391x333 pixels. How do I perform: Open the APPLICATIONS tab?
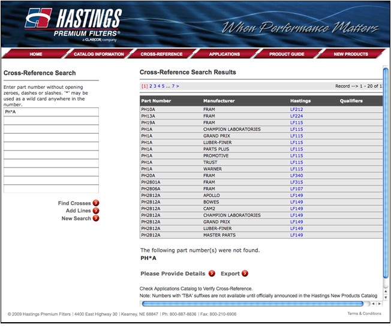pos(224,54)
